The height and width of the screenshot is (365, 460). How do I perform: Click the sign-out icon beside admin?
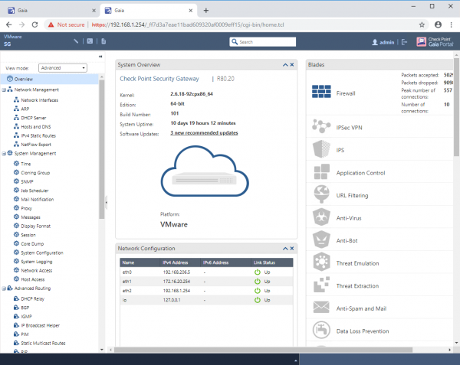pyautogui.click(x=404, y=41)
